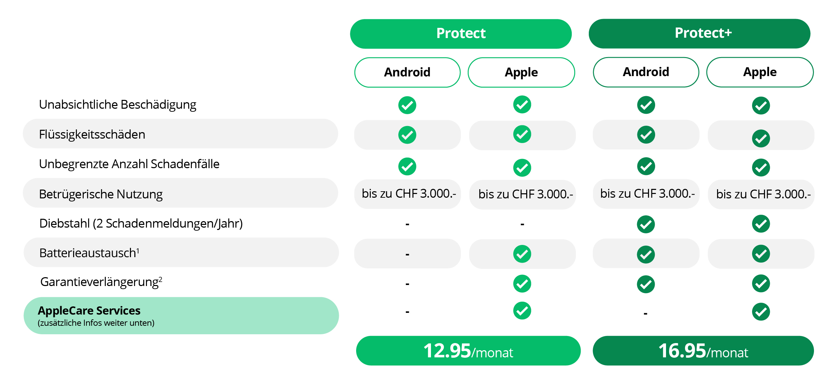Click Protect+ Apple Unbegrenzte Anzahl Schadenfälle checkmark
The width and height of the screenshot is (832, 374).
[x=761, y=167]
